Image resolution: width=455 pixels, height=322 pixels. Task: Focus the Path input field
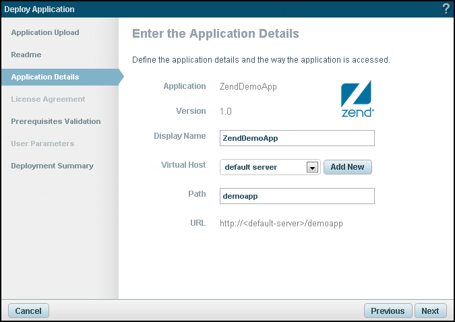[x=297, y=195]
